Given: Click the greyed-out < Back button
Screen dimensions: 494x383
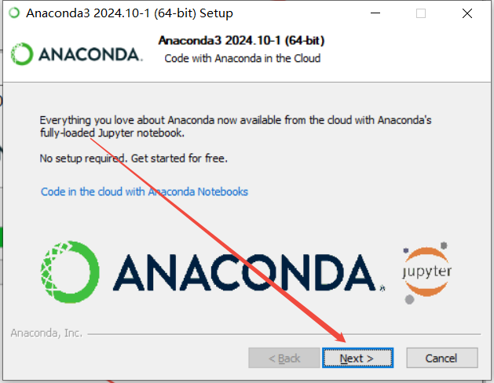Looking at the screenshot, I should tap(284, 358).
